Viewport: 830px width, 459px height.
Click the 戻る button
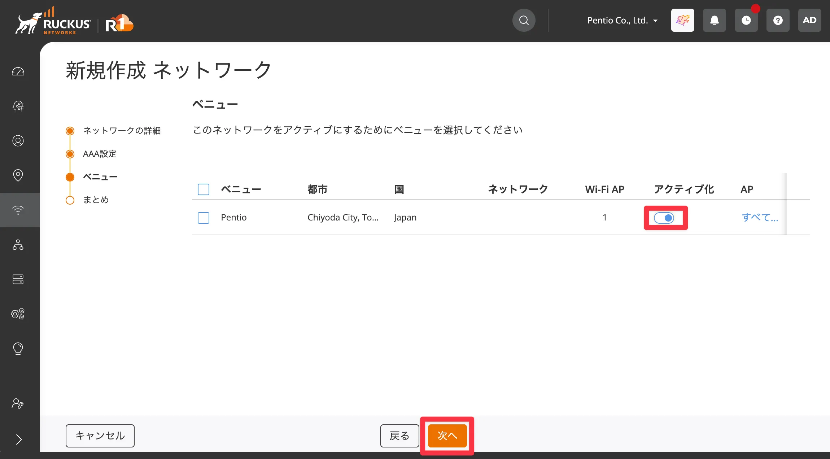400,436
